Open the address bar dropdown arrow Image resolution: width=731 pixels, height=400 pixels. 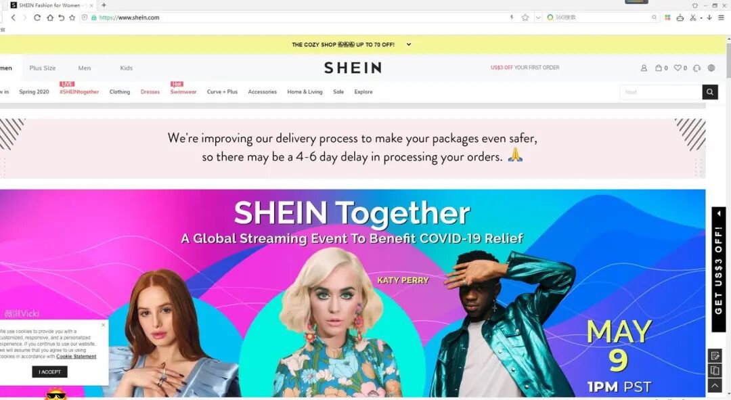tap(539, 18)
